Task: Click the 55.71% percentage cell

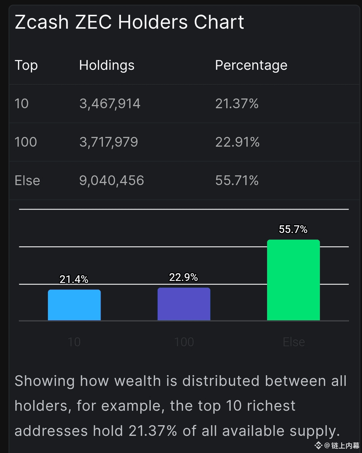Action: [237, 180]
